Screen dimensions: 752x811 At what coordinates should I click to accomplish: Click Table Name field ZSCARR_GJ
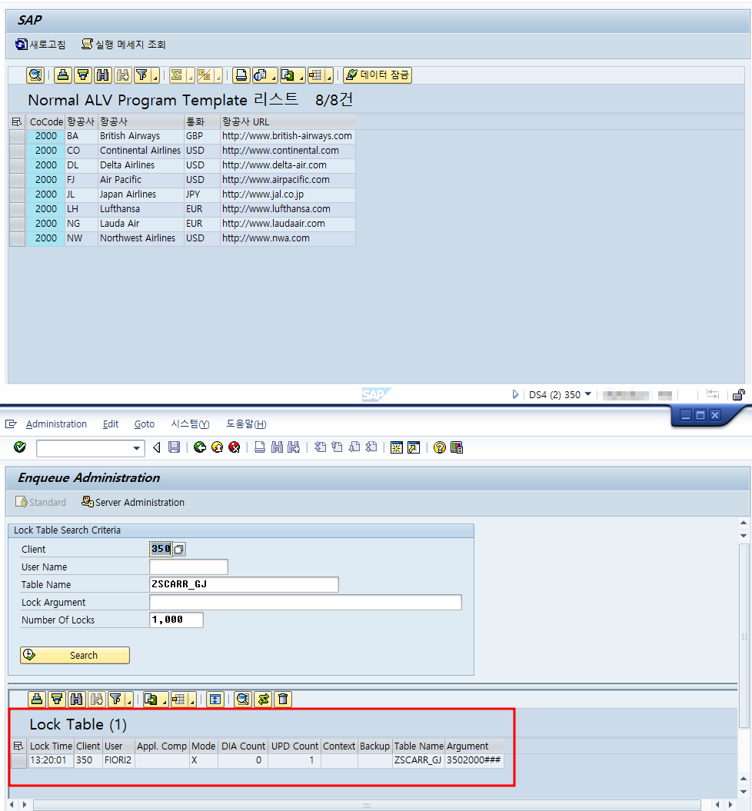coord(244,584)
